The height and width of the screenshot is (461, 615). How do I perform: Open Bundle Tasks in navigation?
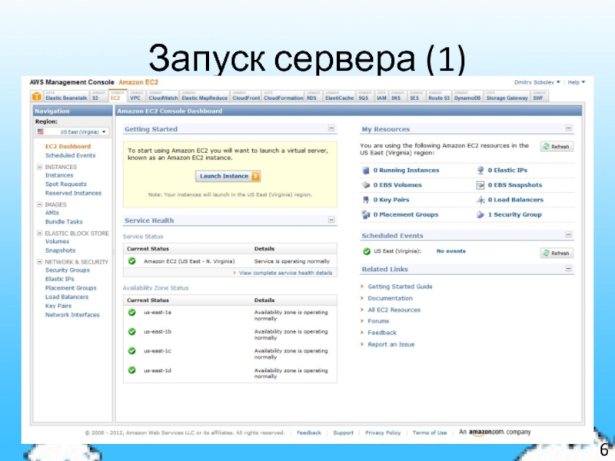point(64,221)
